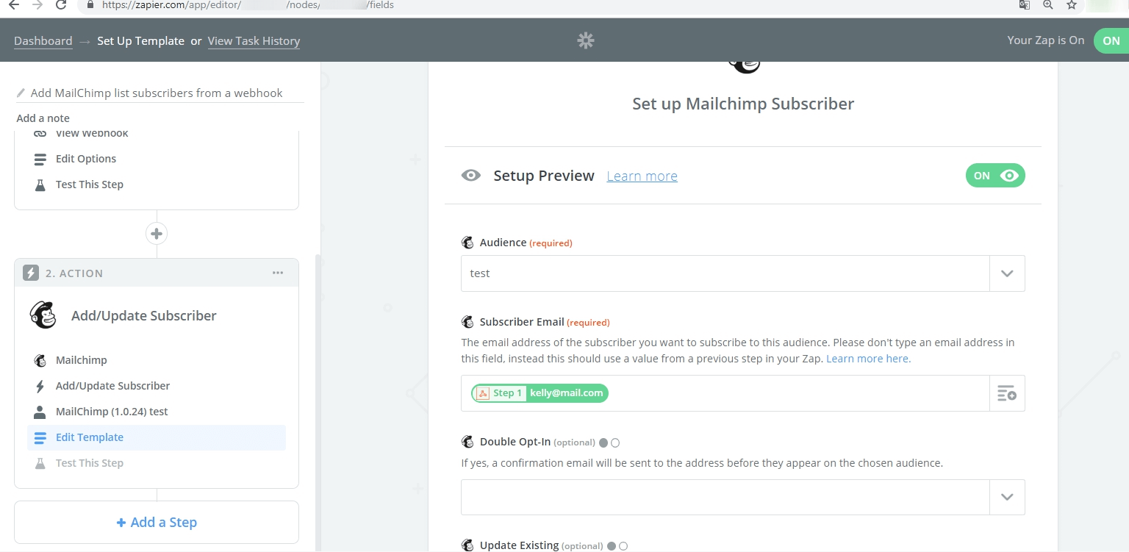Open the action step three-dots menu

click(x=278, y=273)
